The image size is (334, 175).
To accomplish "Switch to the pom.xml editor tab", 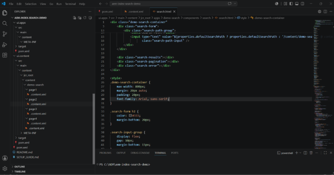I will pyautogui.click(x=107, y=11).
